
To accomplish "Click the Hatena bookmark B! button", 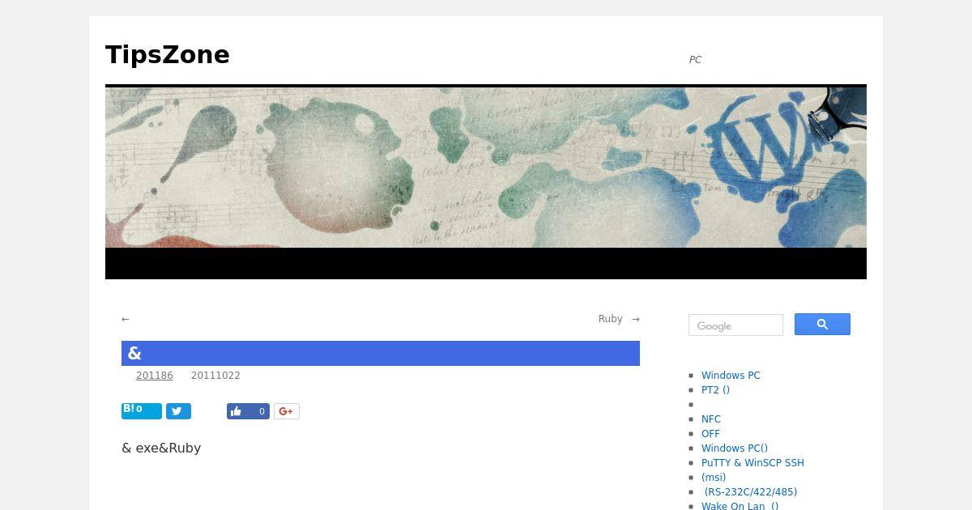I will [x=142, y=410].
